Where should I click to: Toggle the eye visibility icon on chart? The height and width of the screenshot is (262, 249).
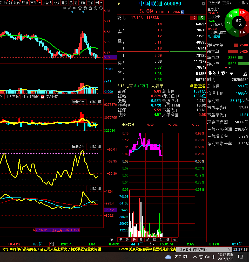(75, 8)
